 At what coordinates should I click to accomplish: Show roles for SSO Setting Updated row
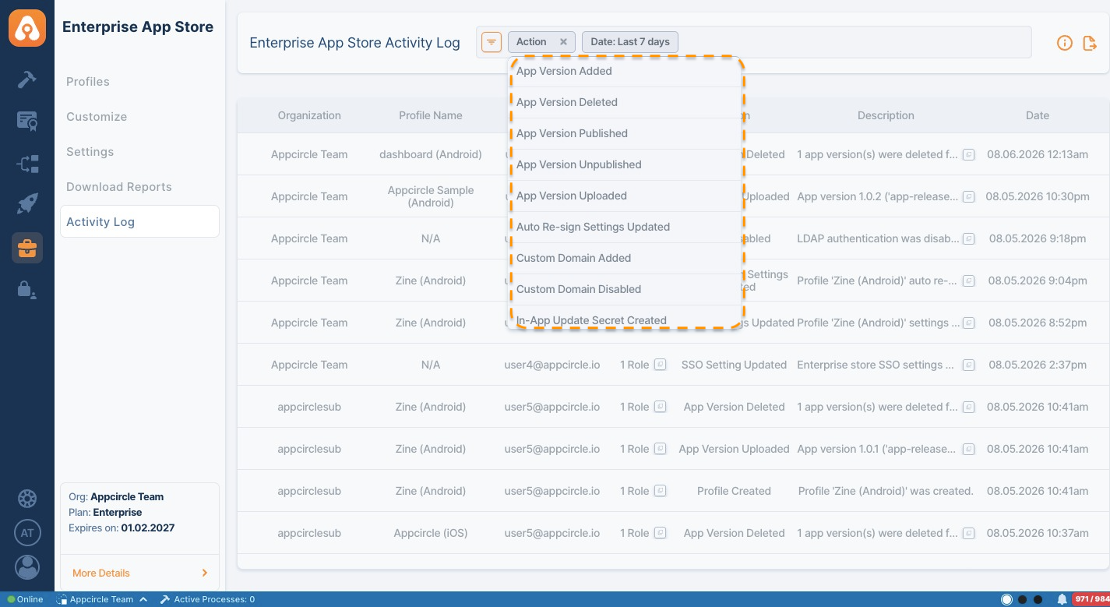[x=660, y=365]
